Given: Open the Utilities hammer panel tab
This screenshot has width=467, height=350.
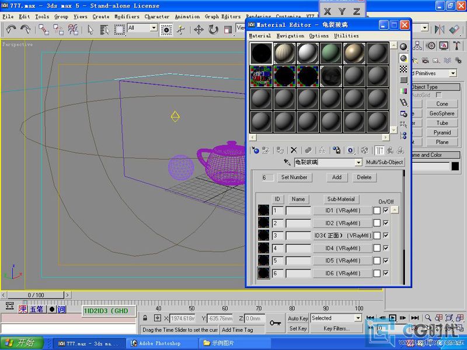Looking at the screenshot, I should (457, 45).
